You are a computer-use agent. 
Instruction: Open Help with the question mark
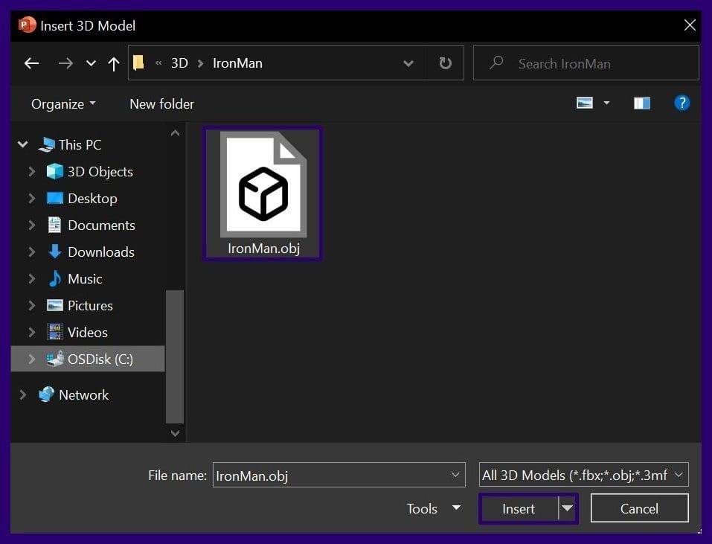681,103
